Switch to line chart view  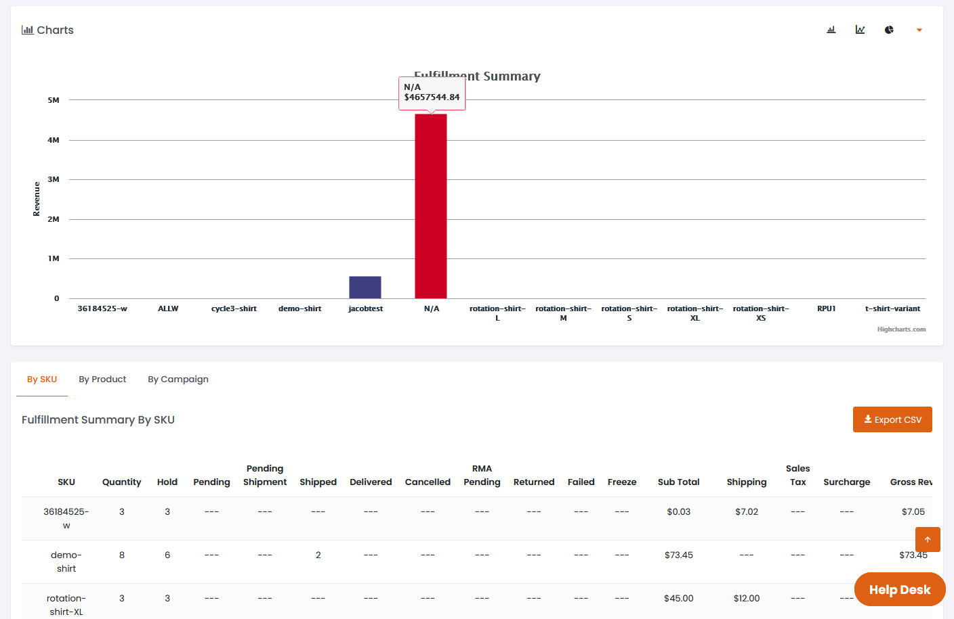click(x=860, y=30)
